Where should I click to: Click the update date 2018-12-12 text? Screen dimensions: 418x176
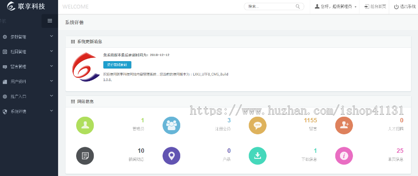pyautogui.click(x=159, y=55)
